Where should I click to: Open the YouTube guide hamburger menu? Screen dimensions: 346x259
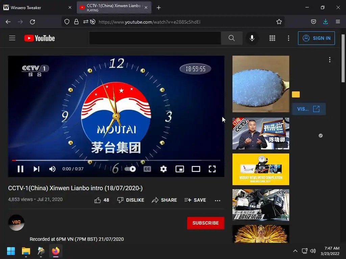click(x=12, y=38)
